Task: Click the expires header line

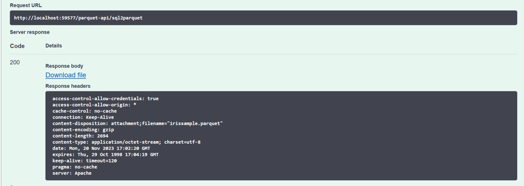Action: click(105, 155)
